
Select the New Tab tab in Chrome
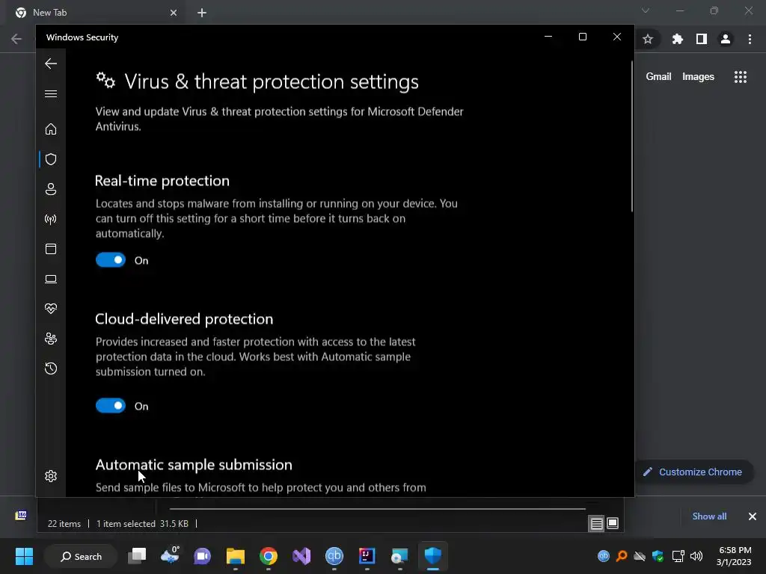click(96, 13)
